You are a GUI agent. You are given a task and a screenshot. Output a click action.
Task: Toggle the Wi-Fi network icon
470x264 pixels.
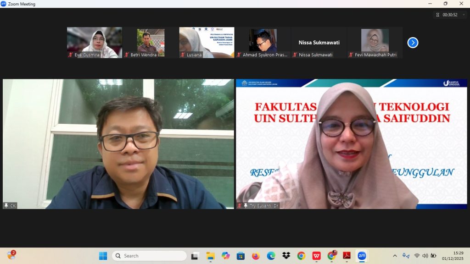[x=417, y=256]
